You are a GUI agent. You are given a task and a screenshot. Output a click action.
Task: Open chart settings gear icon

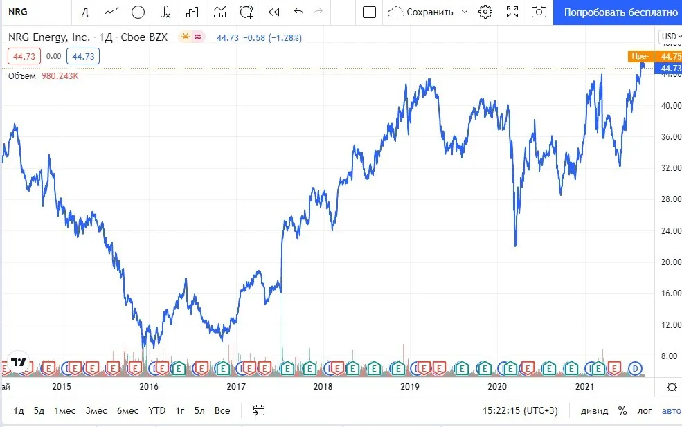(x=485, y=12)
